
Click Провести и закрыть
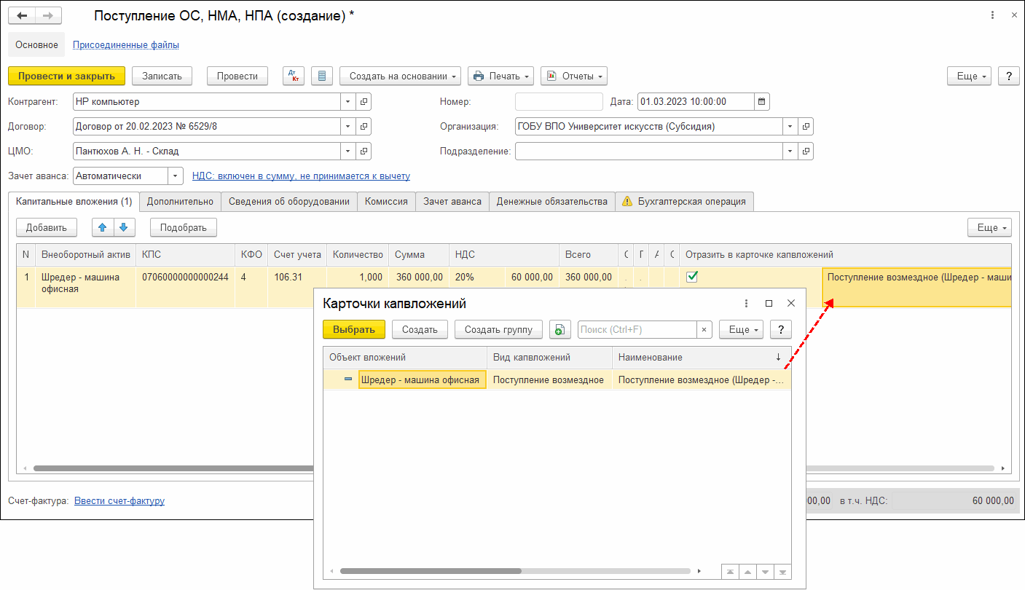[67, 76]
